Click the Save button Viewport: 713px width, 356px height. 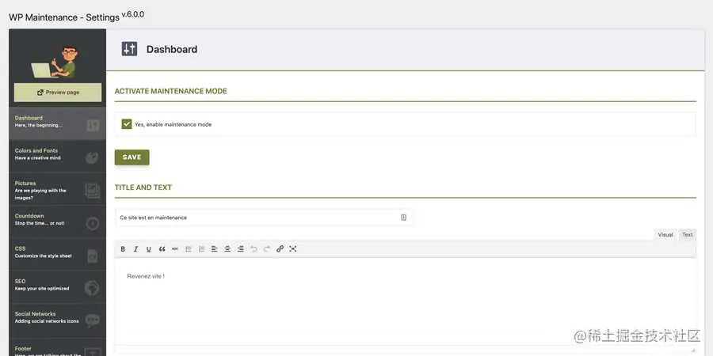132,157
